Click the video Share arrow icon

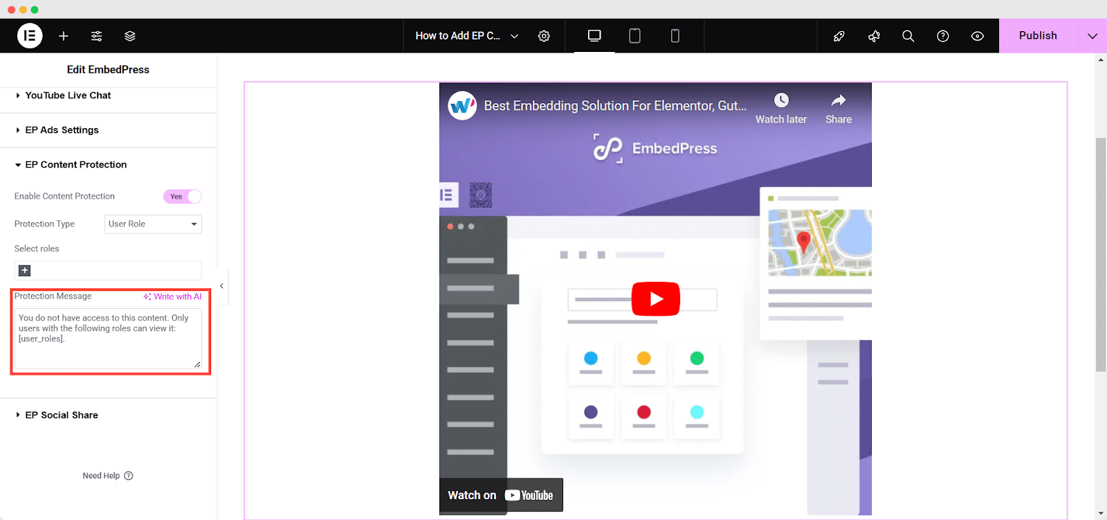839,100
